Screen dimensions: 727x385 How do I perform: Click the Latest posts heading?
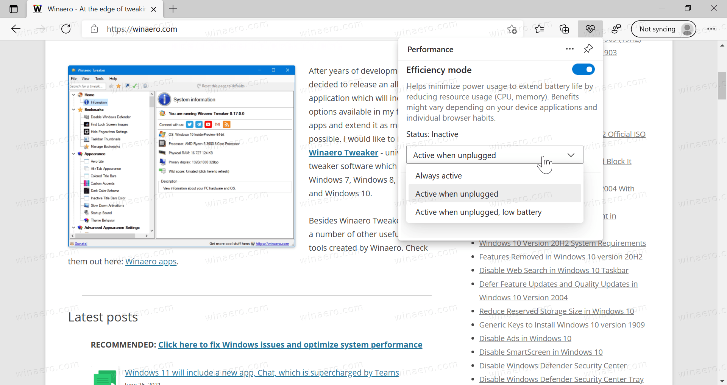pos(103,317)
